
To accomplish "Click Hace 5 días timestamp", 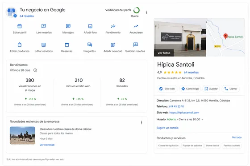I will point(46,139).
